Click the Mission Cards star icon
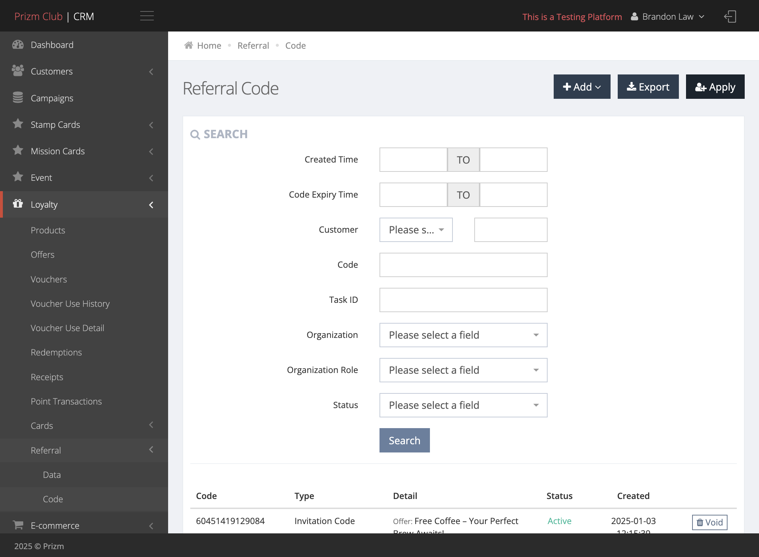This screenshot has height=557, width=759. (18, 150)
